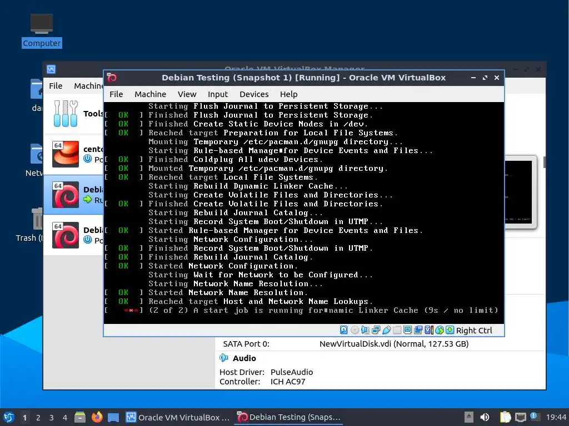Open the Computer desktop icon
This screenshot has height=426, width=569.
tap(41, 31)
